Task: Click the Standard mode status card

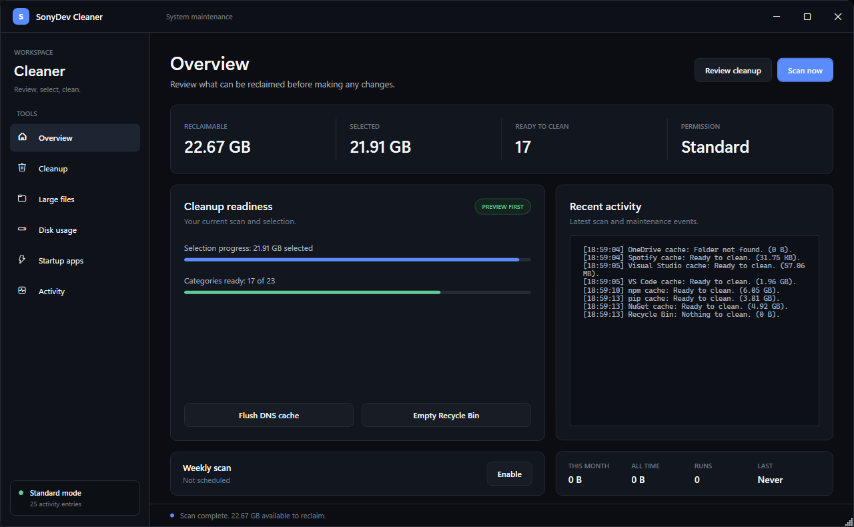Action: pos(75,498)
